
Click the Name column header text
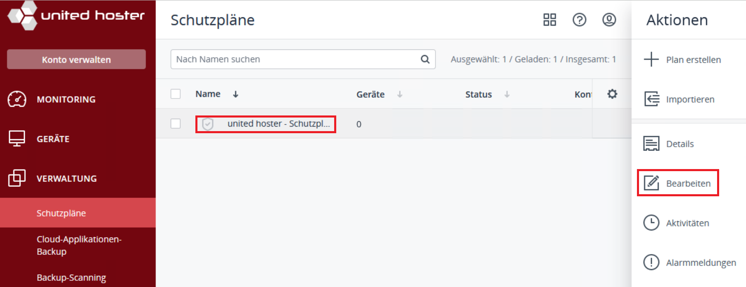click(x=208, y=94)
